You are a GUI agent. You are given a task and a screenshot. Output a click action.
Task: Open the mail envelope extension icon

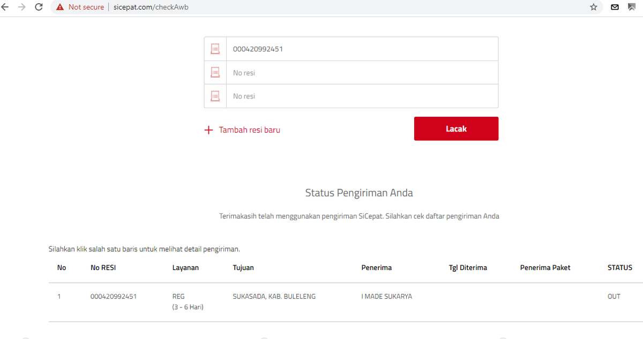[x=615, y=7]
